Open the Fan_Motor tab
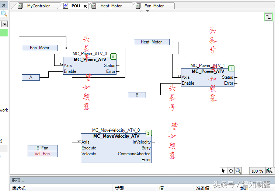This screenshot has width=275, height=191. [x=154, y=6]
